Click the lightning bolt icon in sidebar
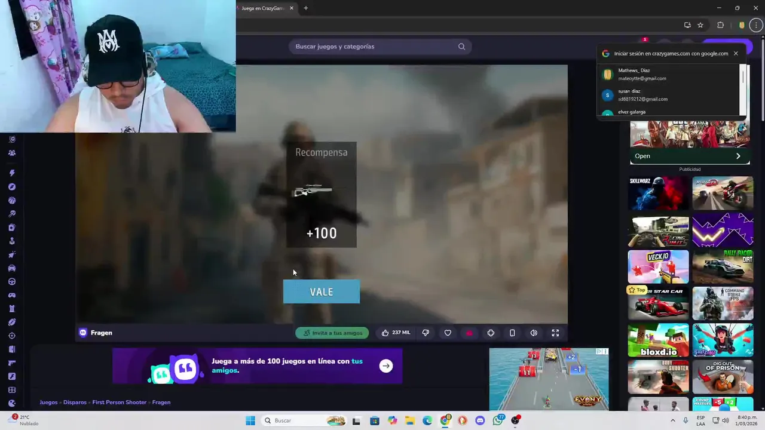Image resolution: width=765 pixels, height=430 pixels. click(12, 173)
